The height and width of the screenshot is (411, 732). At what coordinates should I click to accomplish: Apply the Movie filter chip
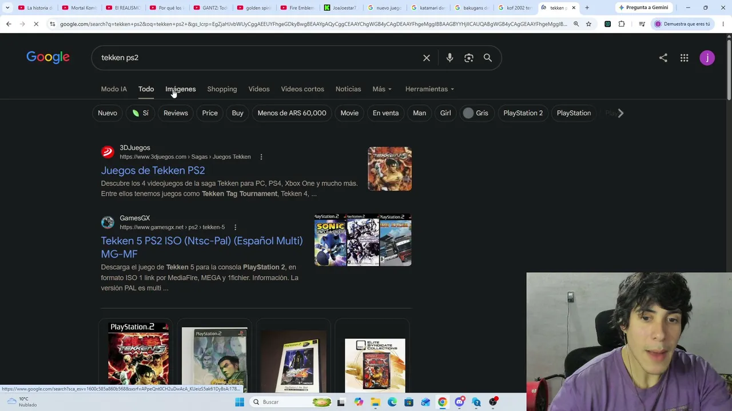[x=349, y=113]
